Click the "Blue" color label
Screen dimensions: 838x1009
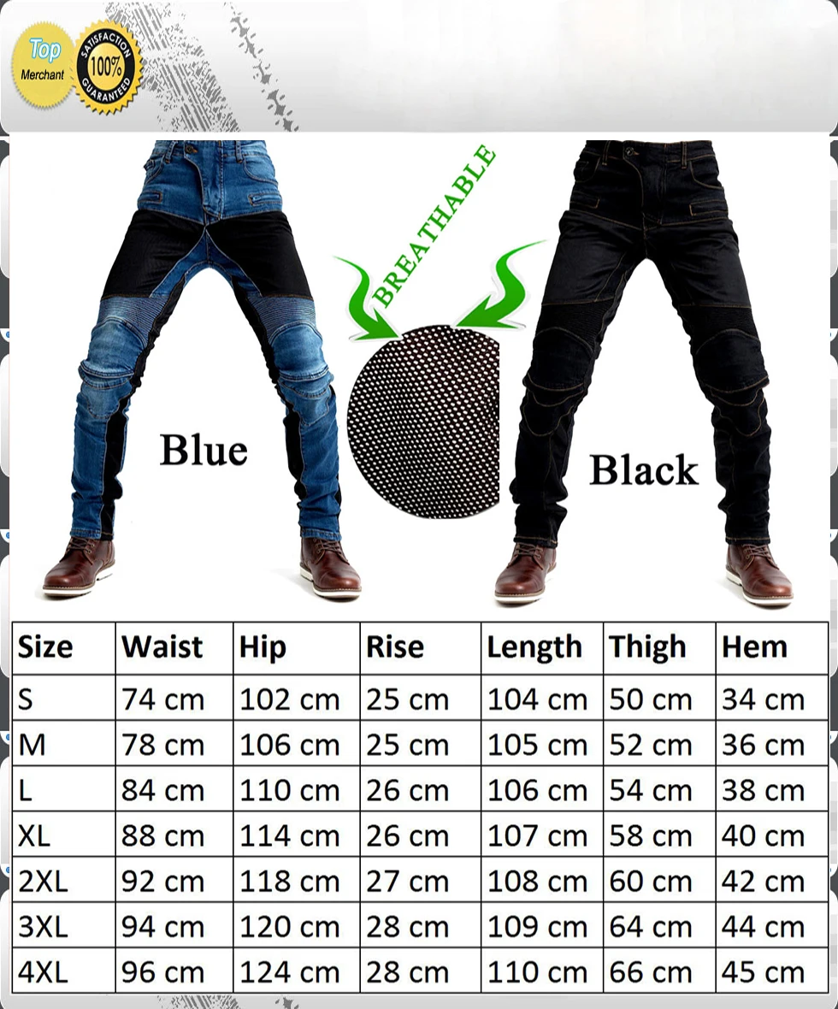[x=204, y=449]
